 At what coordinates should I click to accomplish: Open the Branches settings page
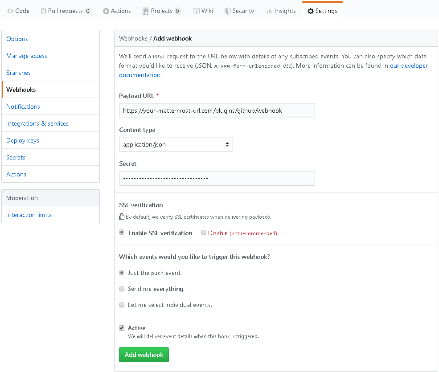[x=18, y=73]
